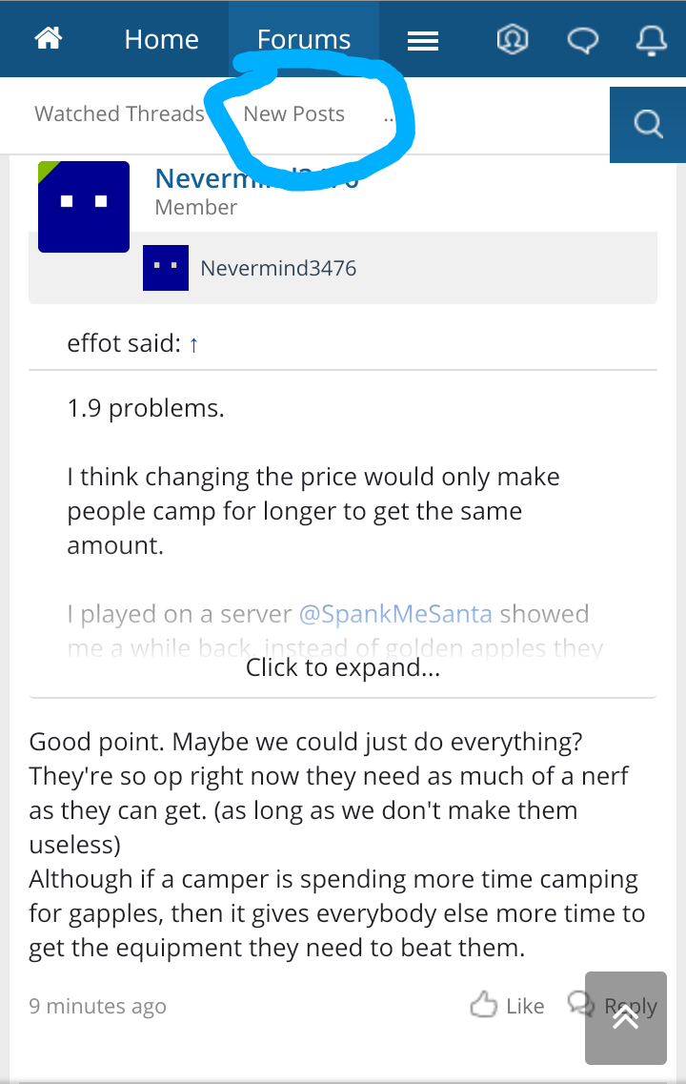Open the alerts bell icon

(651, 41)
